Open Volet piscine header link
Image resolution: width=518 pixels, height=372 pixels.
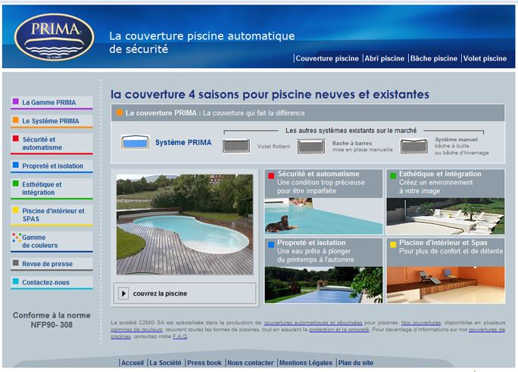click(x=485, y=58)
